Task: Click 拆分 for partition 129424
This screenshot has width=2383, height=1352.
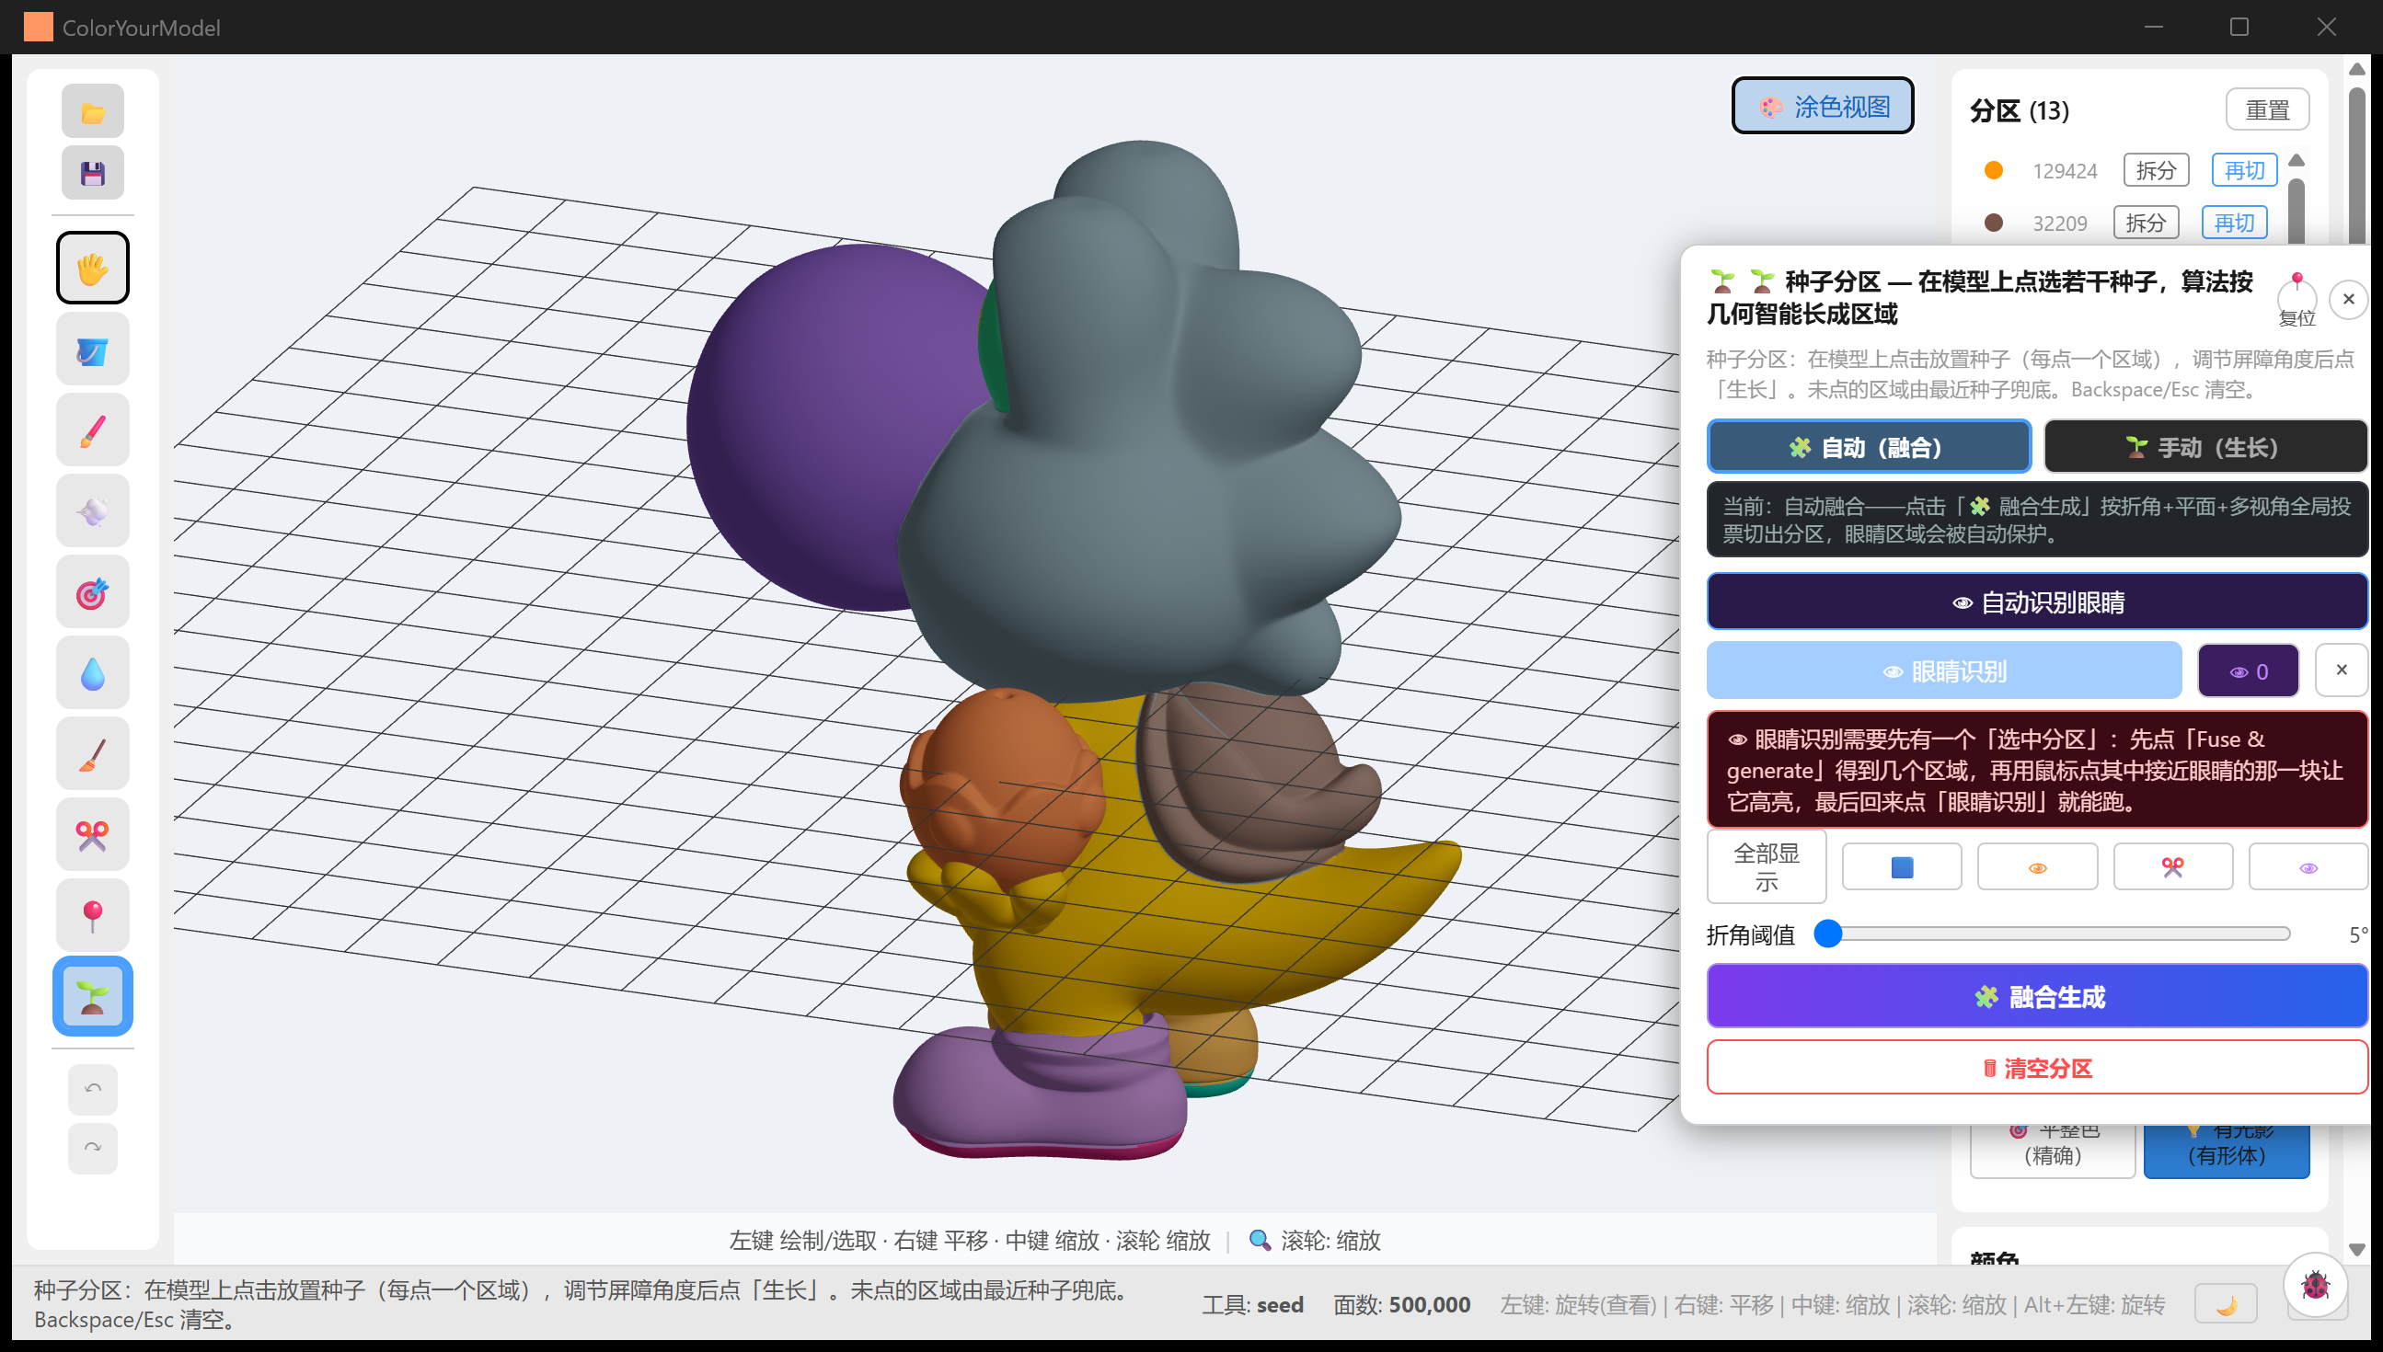Action: [x=2157, y=171]
